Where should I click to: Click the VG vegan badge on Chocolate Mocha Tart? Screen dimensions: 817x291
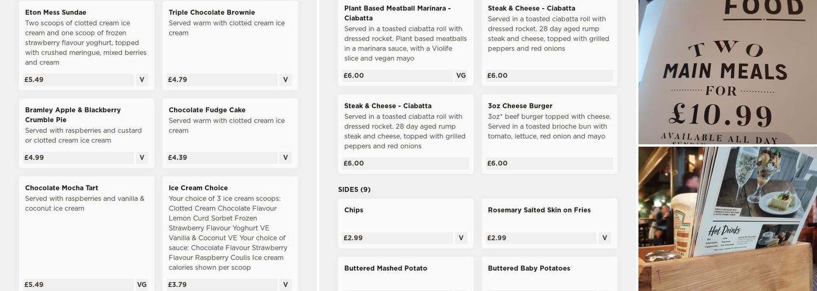(142, 285)
